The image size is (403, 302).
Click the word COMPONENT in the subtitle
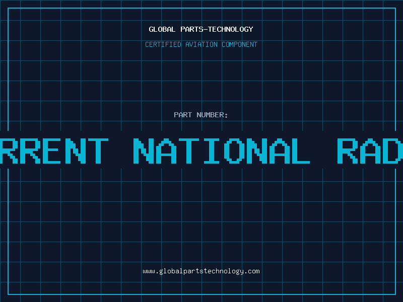240,44
